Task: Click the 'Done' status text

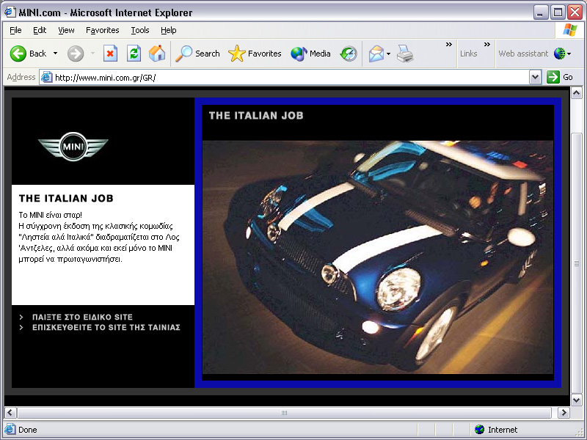Action: click(28, 430)
